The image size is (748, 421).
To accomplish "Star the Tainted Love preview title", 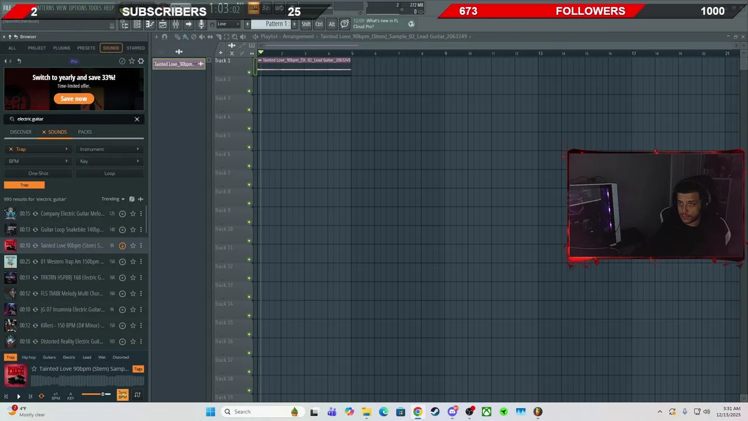I will pyautogui.click(x=34, y=369).
